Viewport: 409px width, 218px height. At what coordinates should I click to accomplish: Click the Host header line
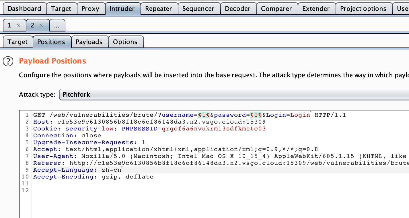point(149,122)
